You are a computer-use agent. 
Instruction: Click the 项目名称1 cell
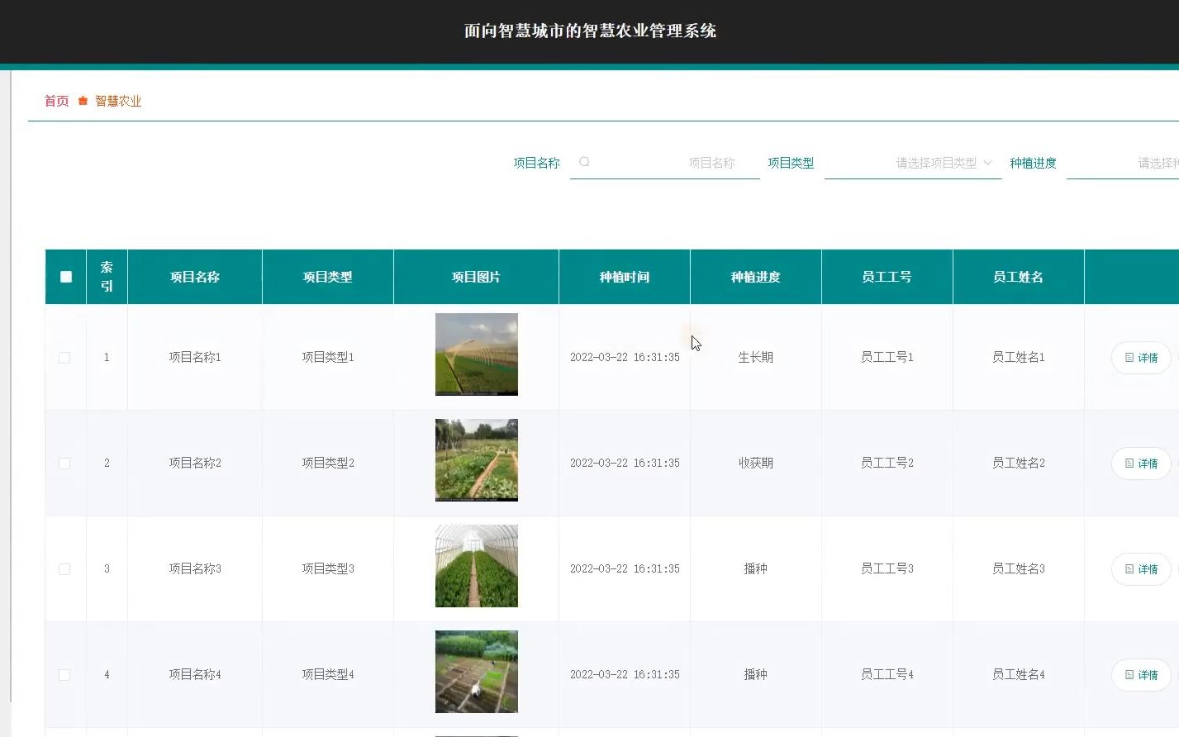pyautogui.click(x=195, y=358)
